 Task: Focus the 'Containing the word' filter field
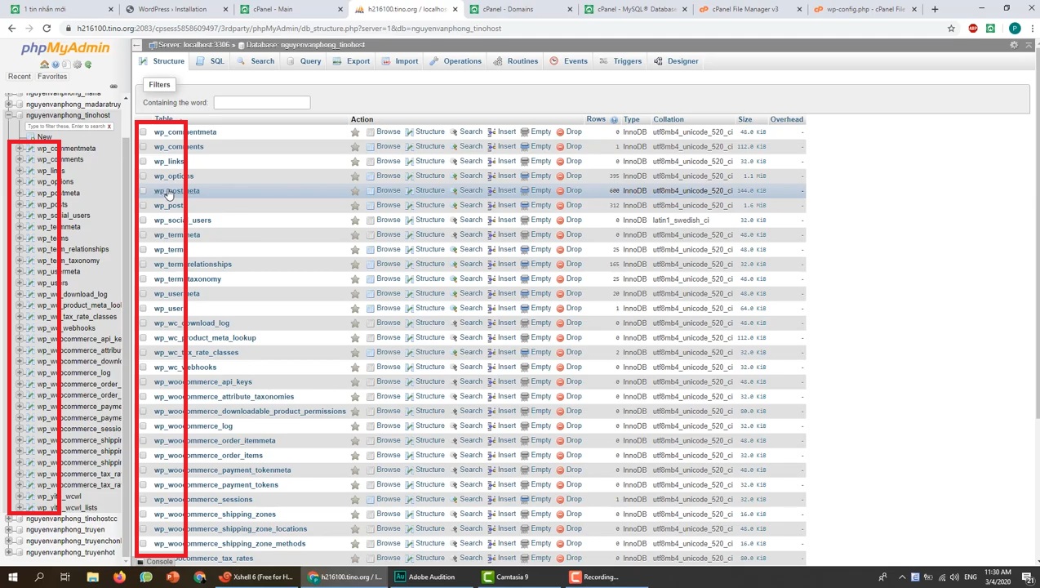pyautogui.click(x=262, y=103)
